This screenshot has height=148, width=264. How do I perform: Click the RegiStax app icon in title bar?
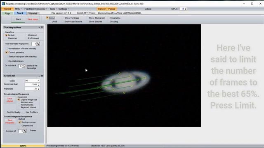tap(3, 4)
